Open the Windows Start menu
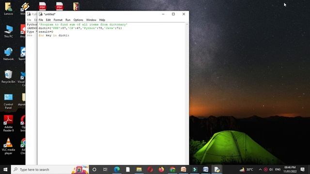Screen dimensions: 310x174 pyautogui.click(x=5, y=170)
